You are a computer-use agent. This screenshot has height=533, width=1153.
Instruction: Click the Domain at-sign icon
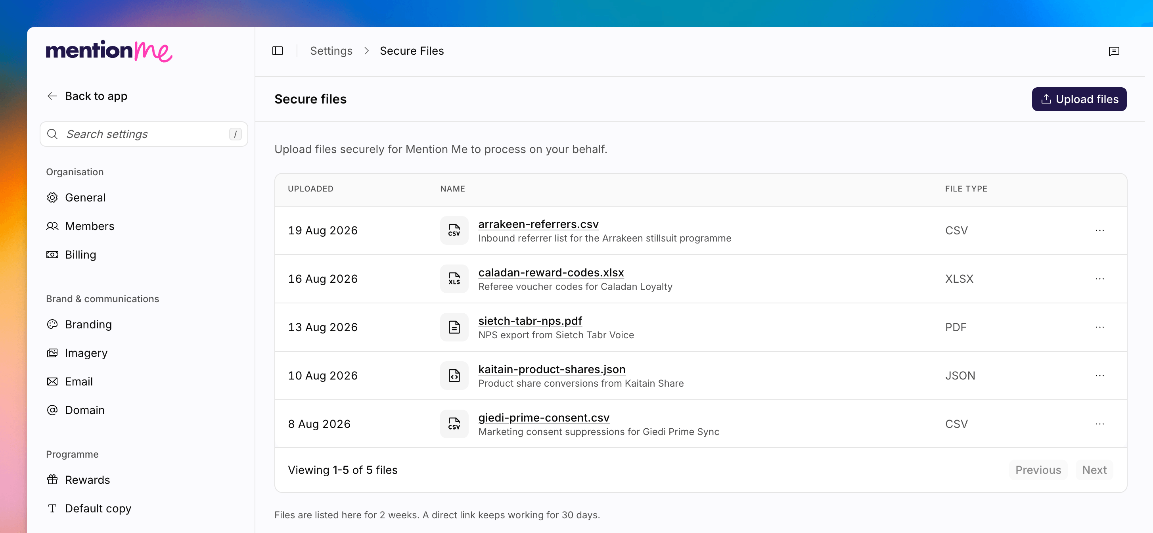(52, 410)
